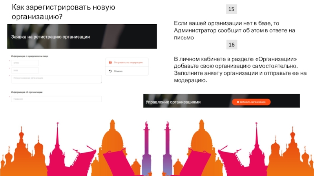Click the red asterisk next to ОГРН field
The height and width of the screenshot is (176, 314).
[x=9, y=61]
